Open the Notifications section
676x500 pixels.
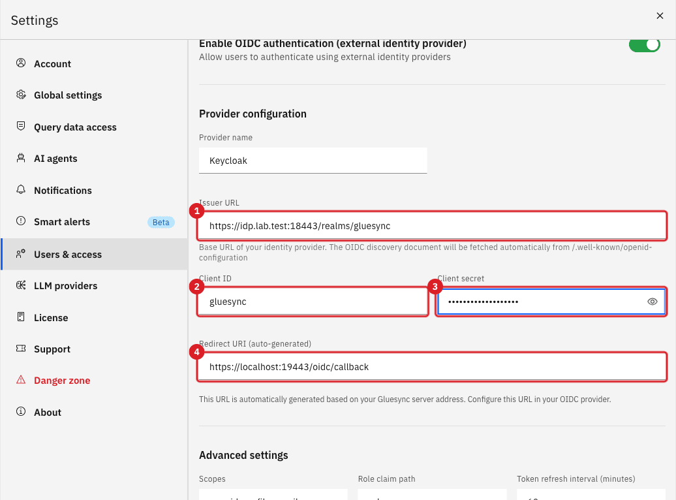pos(95,190)
